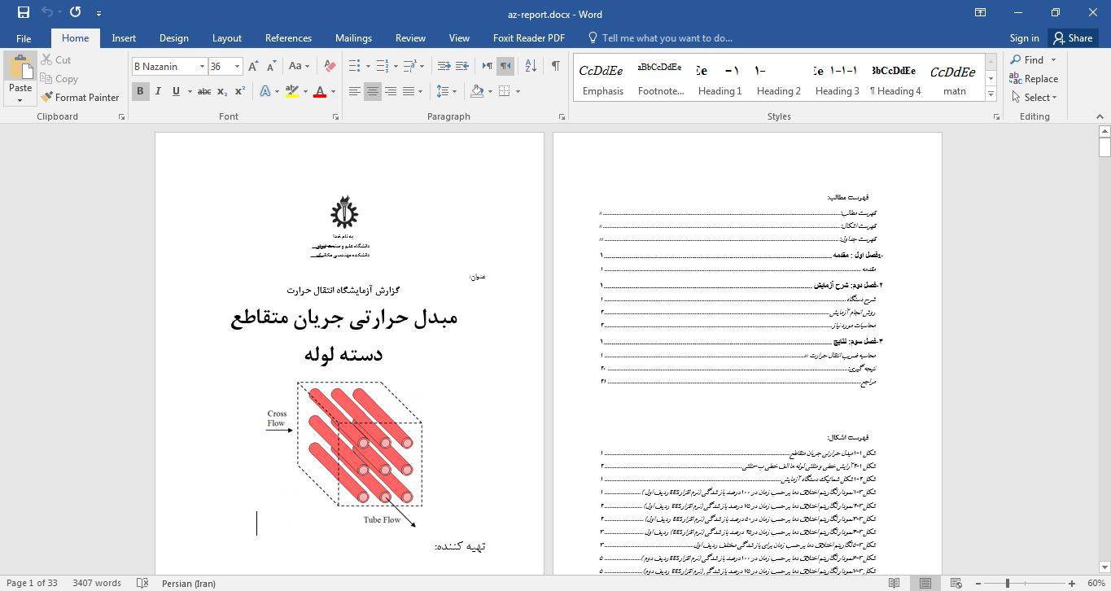The width and height of the screenshot is (1111, 591).
Task: Apply Italic formatting
Action: point(158,90)
